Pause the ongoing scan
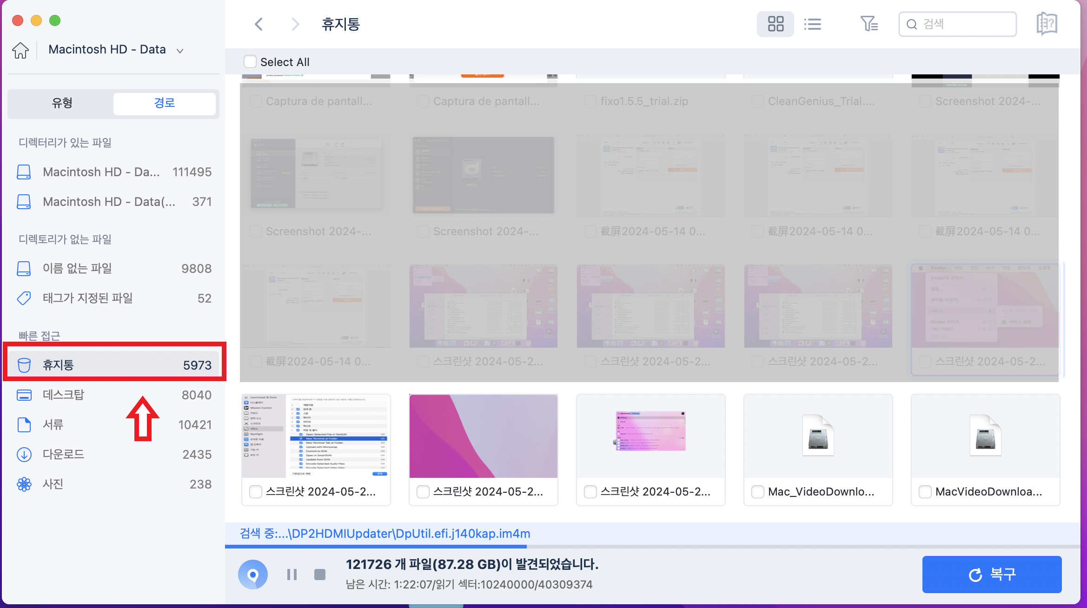The image size is (1087, 608). (x=292, y=574)
